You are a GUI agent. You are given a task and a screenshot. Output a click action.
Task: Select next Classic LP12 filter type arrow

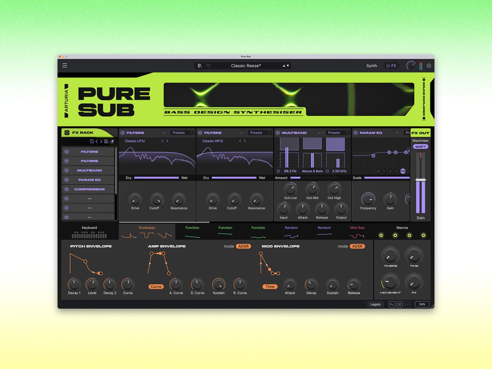click(167, 141)
